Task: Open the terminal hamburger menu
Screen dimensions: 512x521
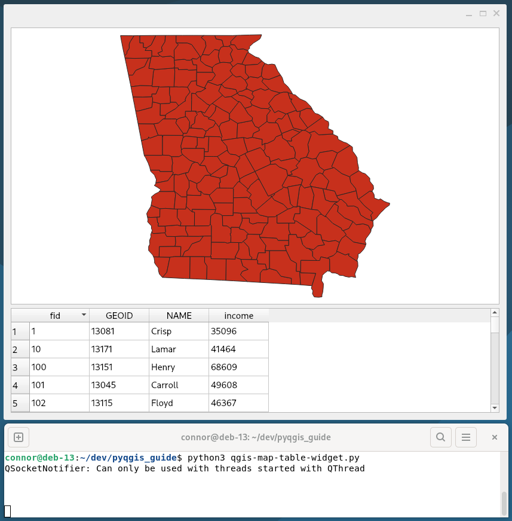Action: (x=467, y=437)
